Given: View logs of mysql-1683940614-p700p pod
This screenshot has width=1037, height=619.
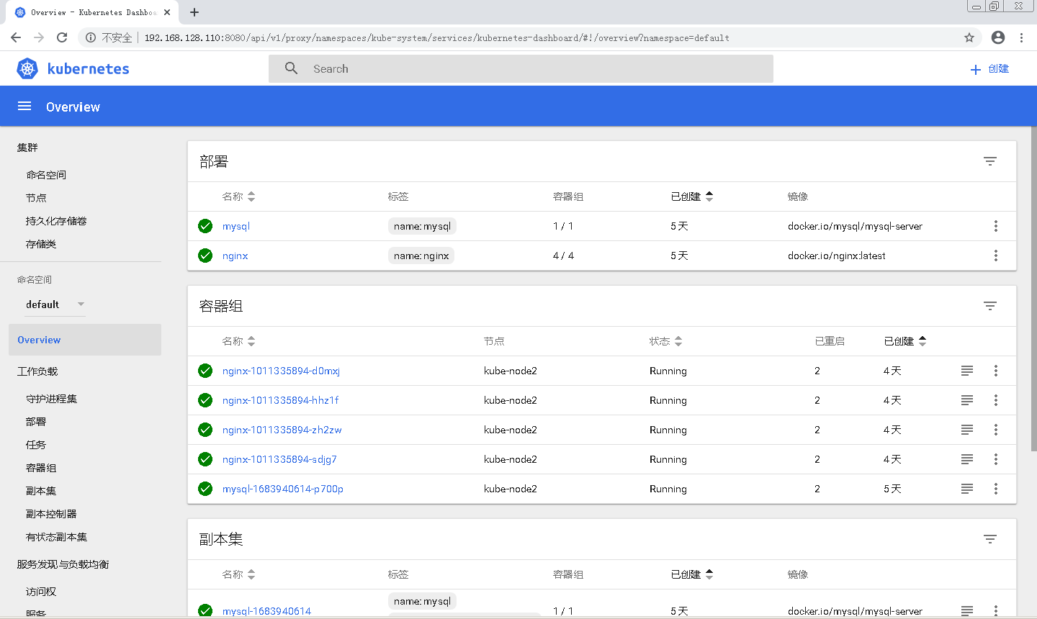Looking at the screenshot, I should [x=967, y=489].
